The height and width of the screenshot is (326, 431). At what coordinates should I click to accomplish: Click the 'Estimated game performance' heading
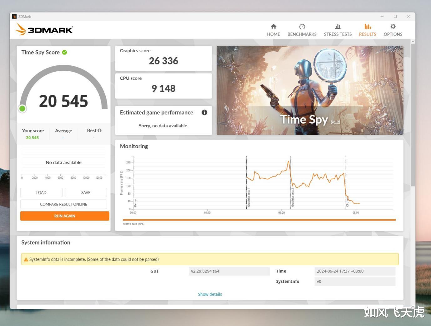[x=156, y=112]
